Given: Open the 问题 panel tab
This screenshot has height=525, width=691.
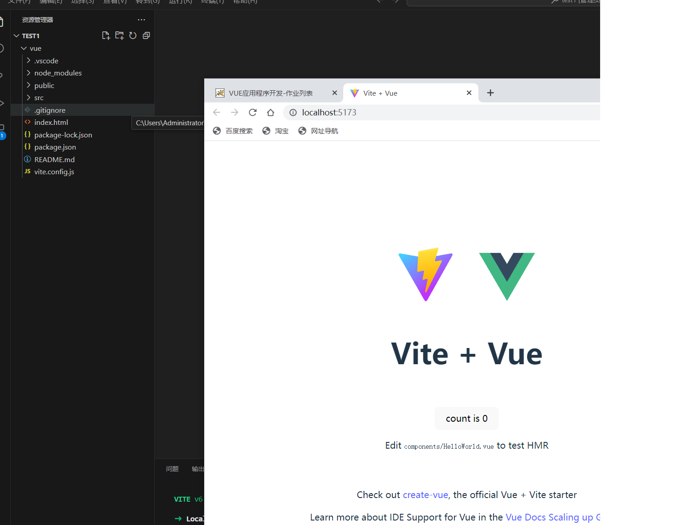Looking at the screenshot, I should 172,469.
